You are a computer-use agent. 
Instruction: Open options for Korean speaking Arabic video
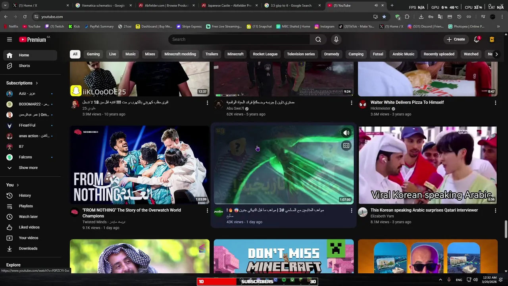coord(495,211)
